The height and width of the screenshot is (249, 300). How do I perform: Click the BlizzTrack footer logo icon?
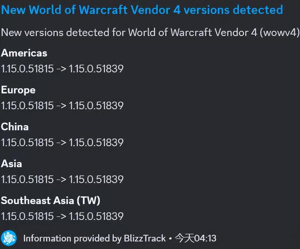(9, 239)
